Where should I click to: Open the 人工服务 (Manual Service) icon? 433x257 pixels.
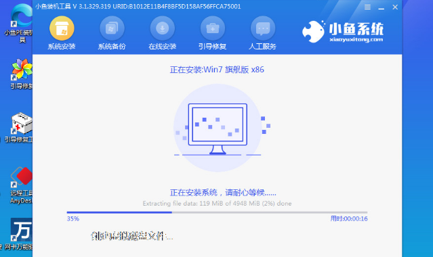coord(263,28)
